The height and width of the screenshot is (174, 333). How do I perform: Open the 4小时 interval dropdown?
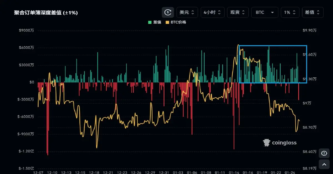213,12
